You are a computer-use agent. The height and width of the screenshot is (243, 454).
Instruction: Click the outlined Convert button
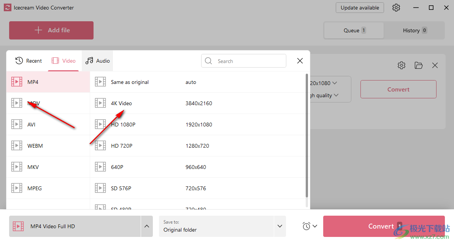[398, 89]
